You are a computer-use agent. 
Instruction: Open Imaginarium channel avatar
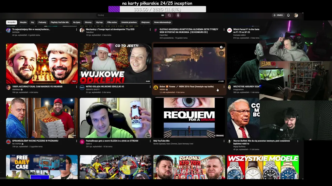tap(229, 88)
